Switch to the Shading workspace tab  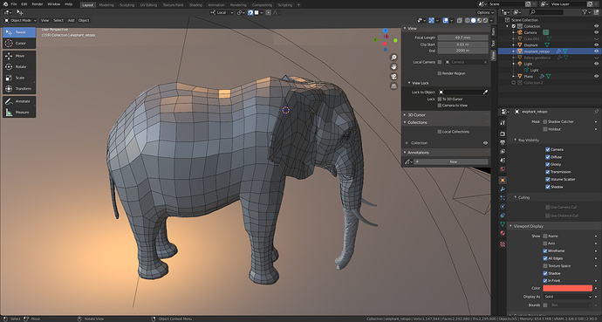pyautogui.click(x=195, y=5)
